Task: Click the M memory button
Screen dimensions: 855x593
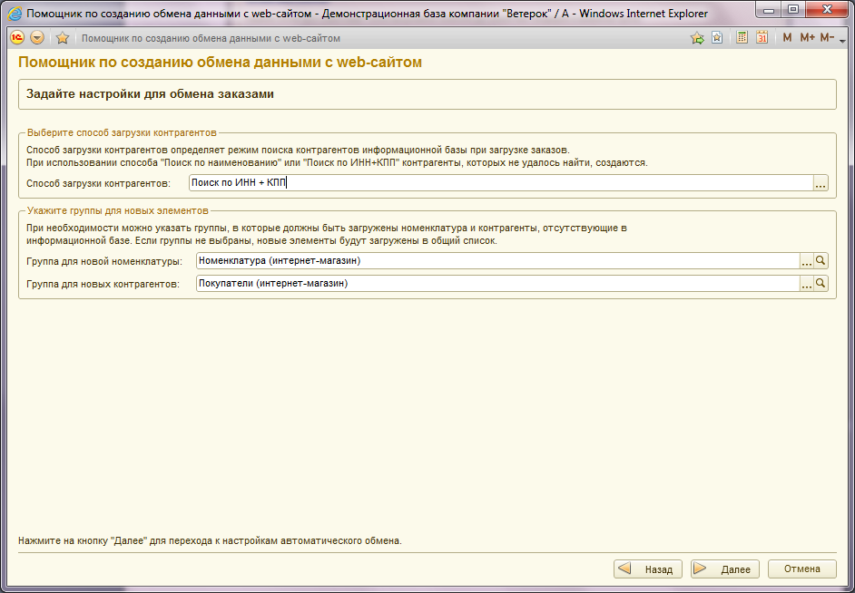Action: coord(787,37)
